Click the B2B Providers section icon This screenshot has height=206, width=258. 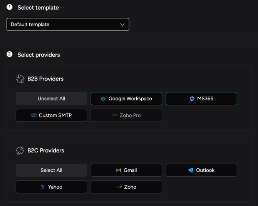[20, 79]
